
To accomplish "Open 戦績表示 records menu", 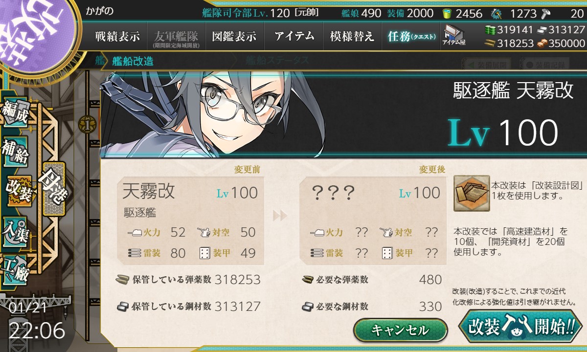I will coord(117,36).
